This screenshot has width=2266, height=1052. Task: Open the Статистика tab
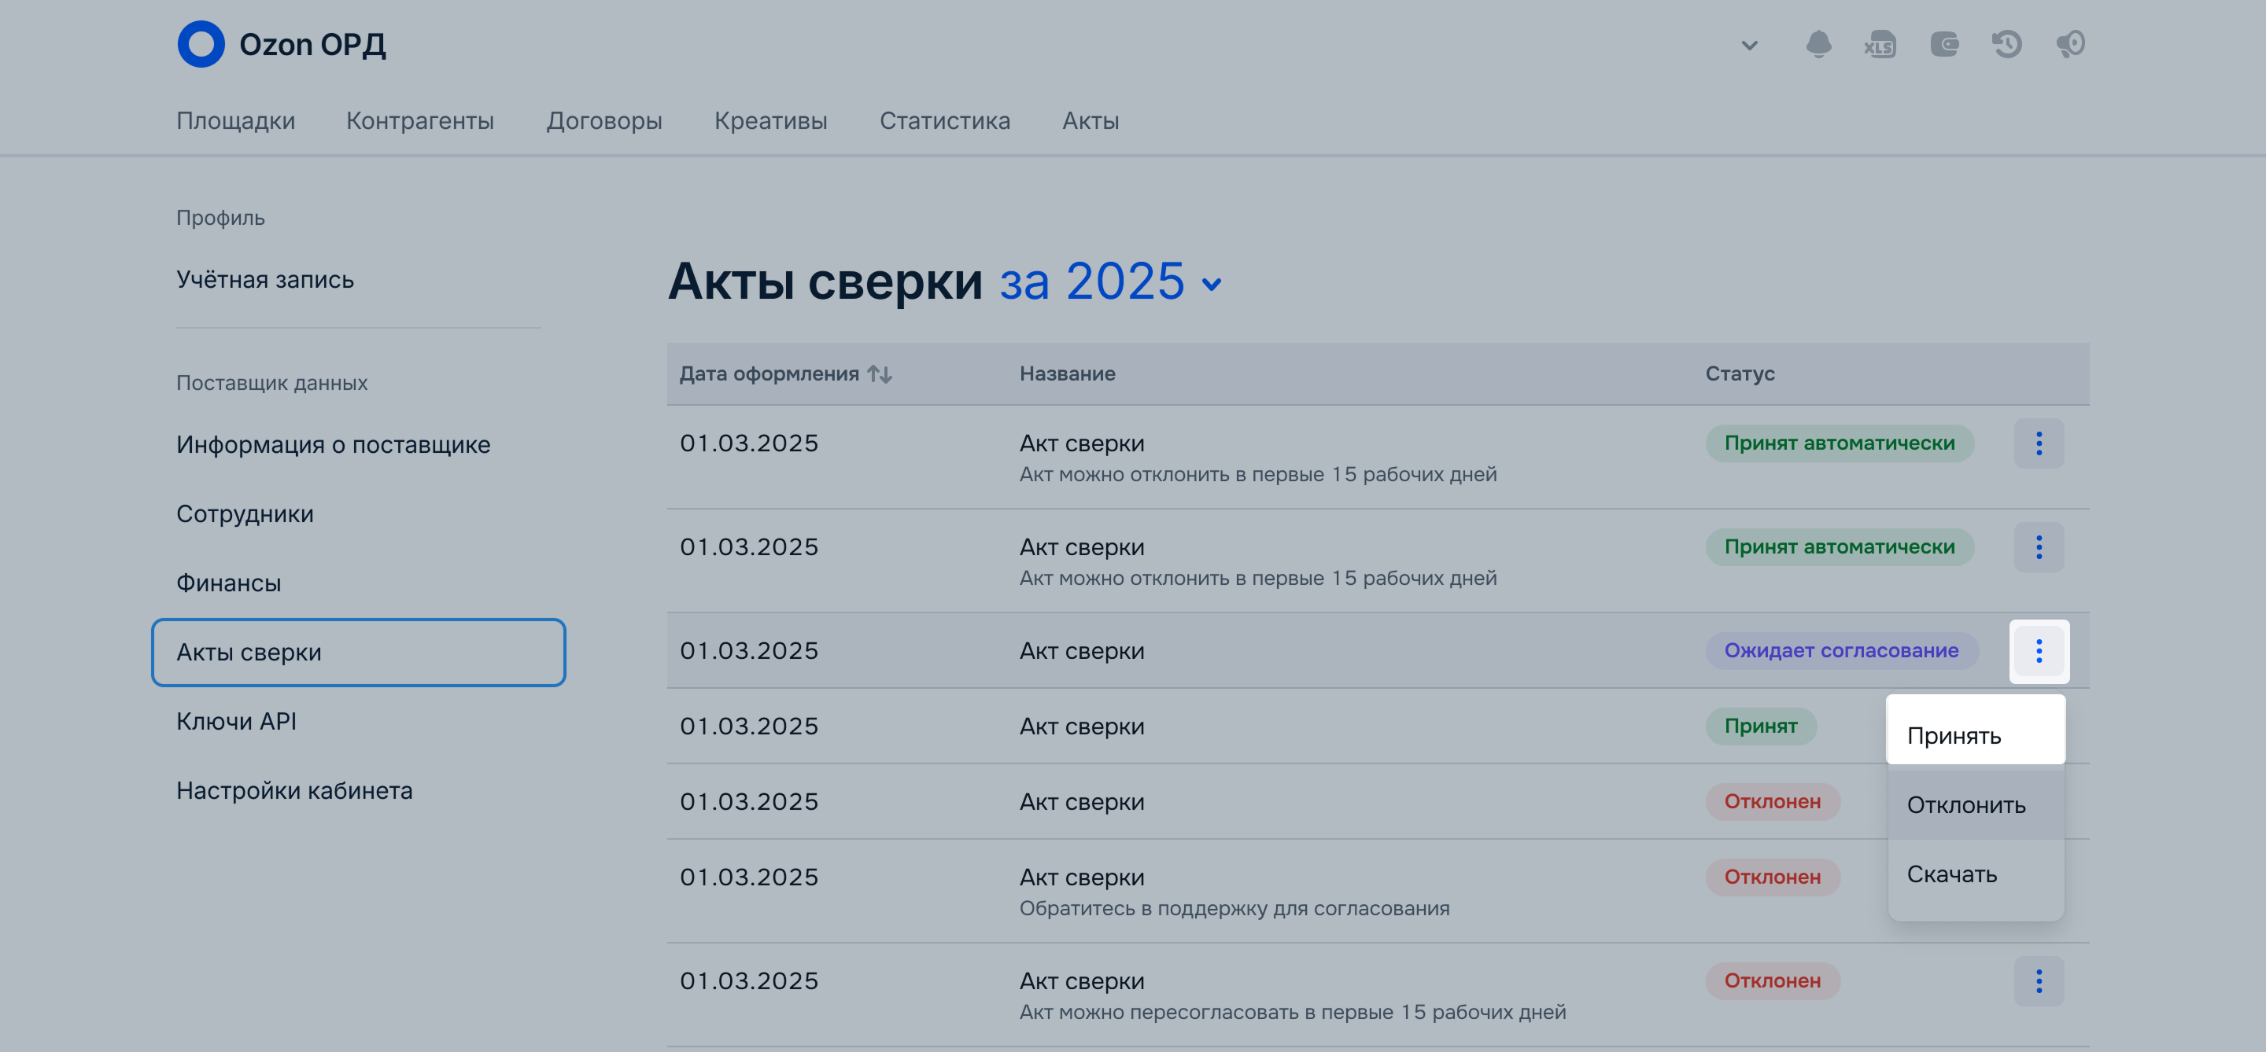coord(945,120)
